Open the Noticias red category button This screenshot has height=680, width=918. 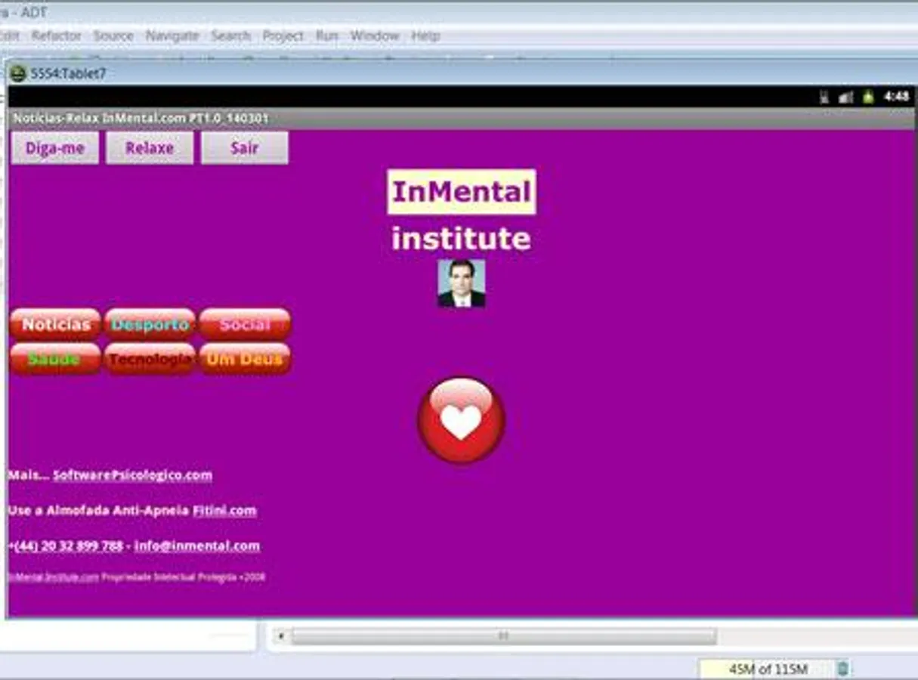[x=55, y=324]
